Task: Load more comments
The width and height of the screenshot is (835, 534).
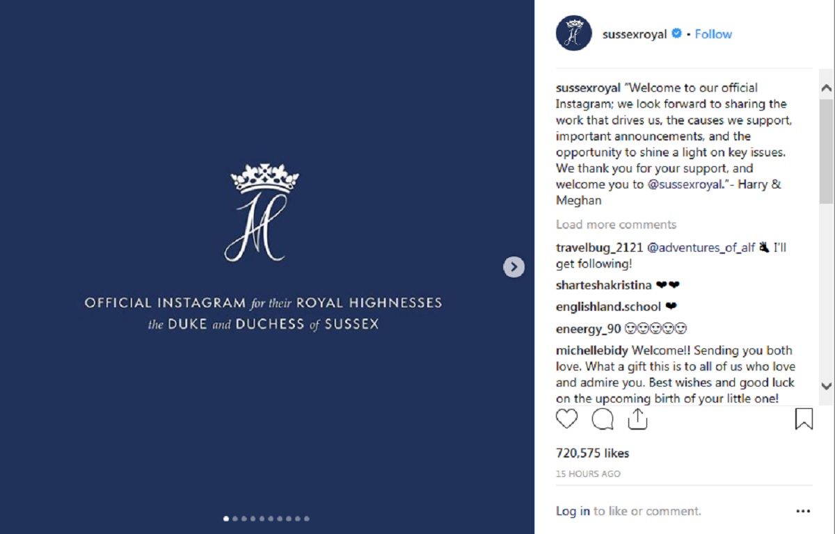Action: point(616,225)
